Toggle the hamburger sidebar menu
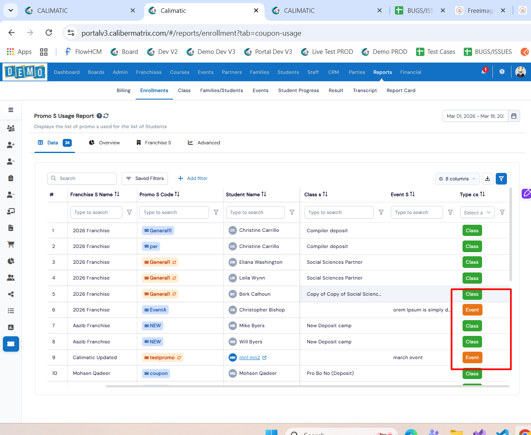The width and height of the screenshot is (531, 435). 11,110
